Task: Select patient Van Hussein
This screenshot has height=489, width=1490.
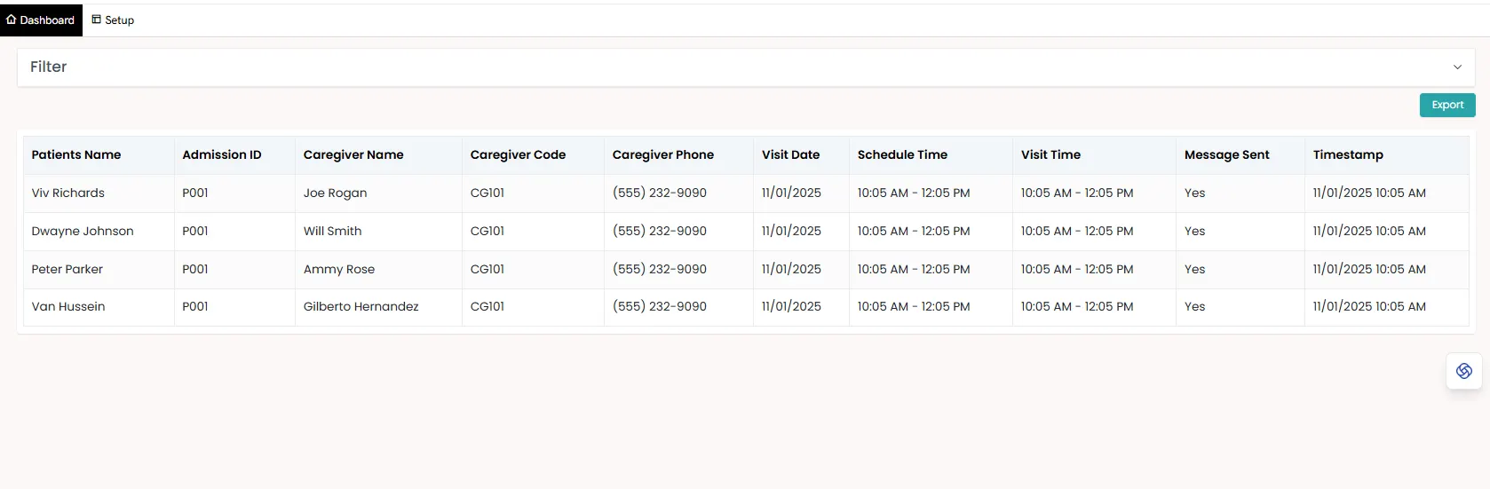Action: tap(68, 306)
